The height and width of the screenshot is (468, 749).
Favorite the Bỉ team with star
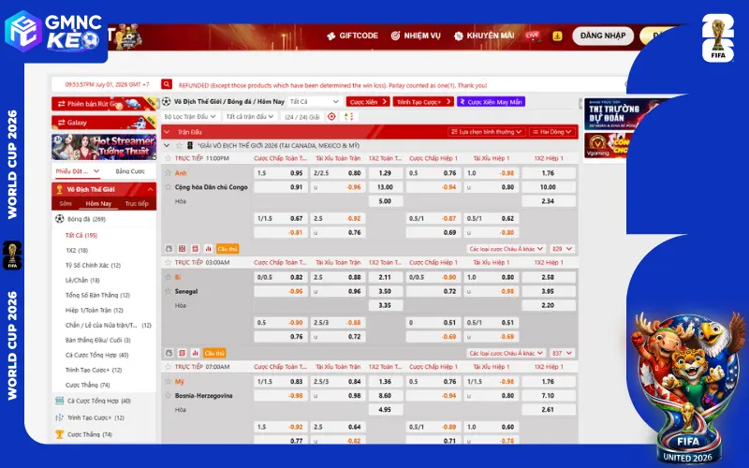[x=169, y=277]
